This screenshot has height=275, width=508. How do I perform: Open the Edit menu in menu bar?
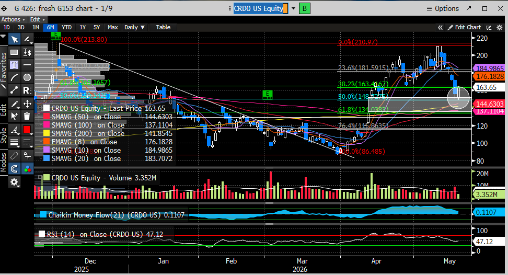click(37, 19)
